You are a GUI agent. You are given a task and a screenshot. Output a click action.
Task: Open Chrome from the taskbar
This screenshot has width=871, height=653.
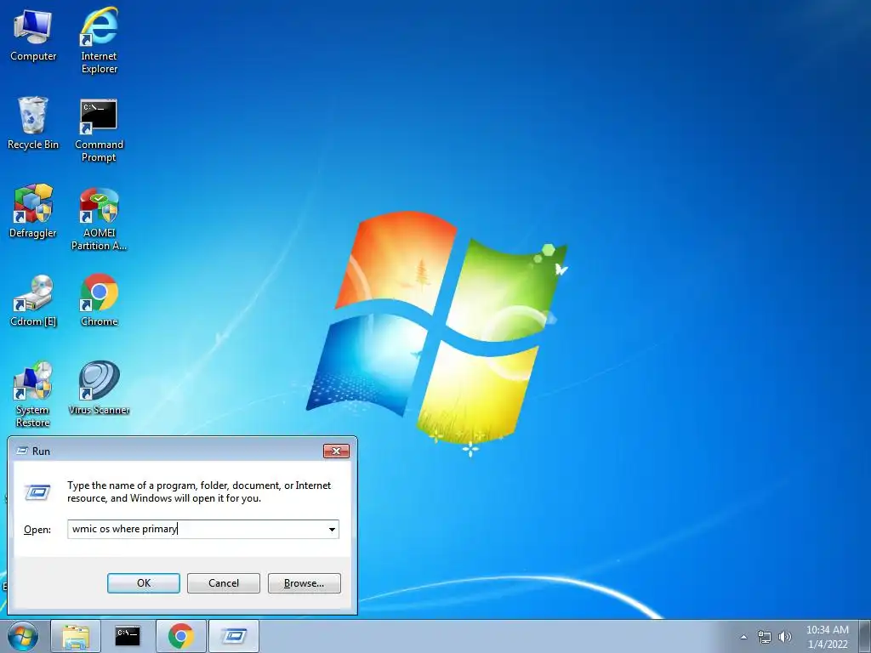(180, 636)
